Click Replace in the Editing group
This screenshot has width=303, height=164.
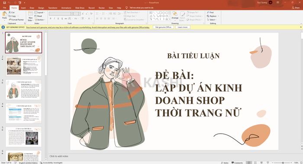pyautogui.click(x=213, y=16)
